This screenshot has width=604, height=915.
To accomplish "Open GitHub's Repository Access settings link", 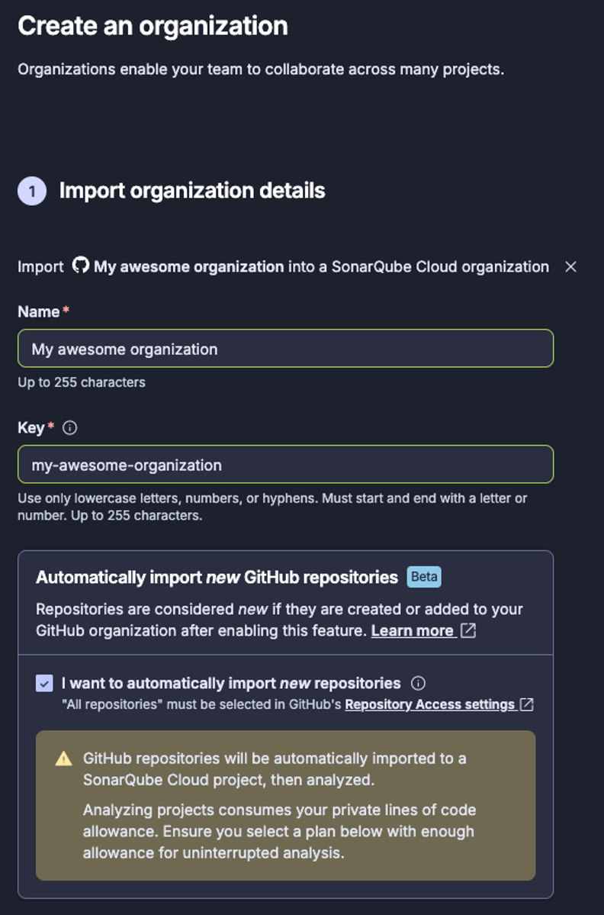I will click(432, 704).
